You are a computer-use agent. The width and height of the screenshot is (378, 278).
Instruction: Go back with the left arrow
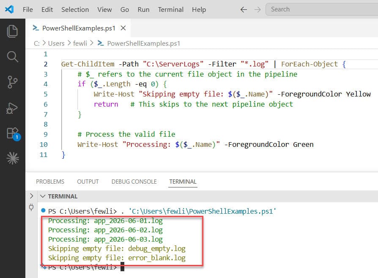[x=244, y=10]
